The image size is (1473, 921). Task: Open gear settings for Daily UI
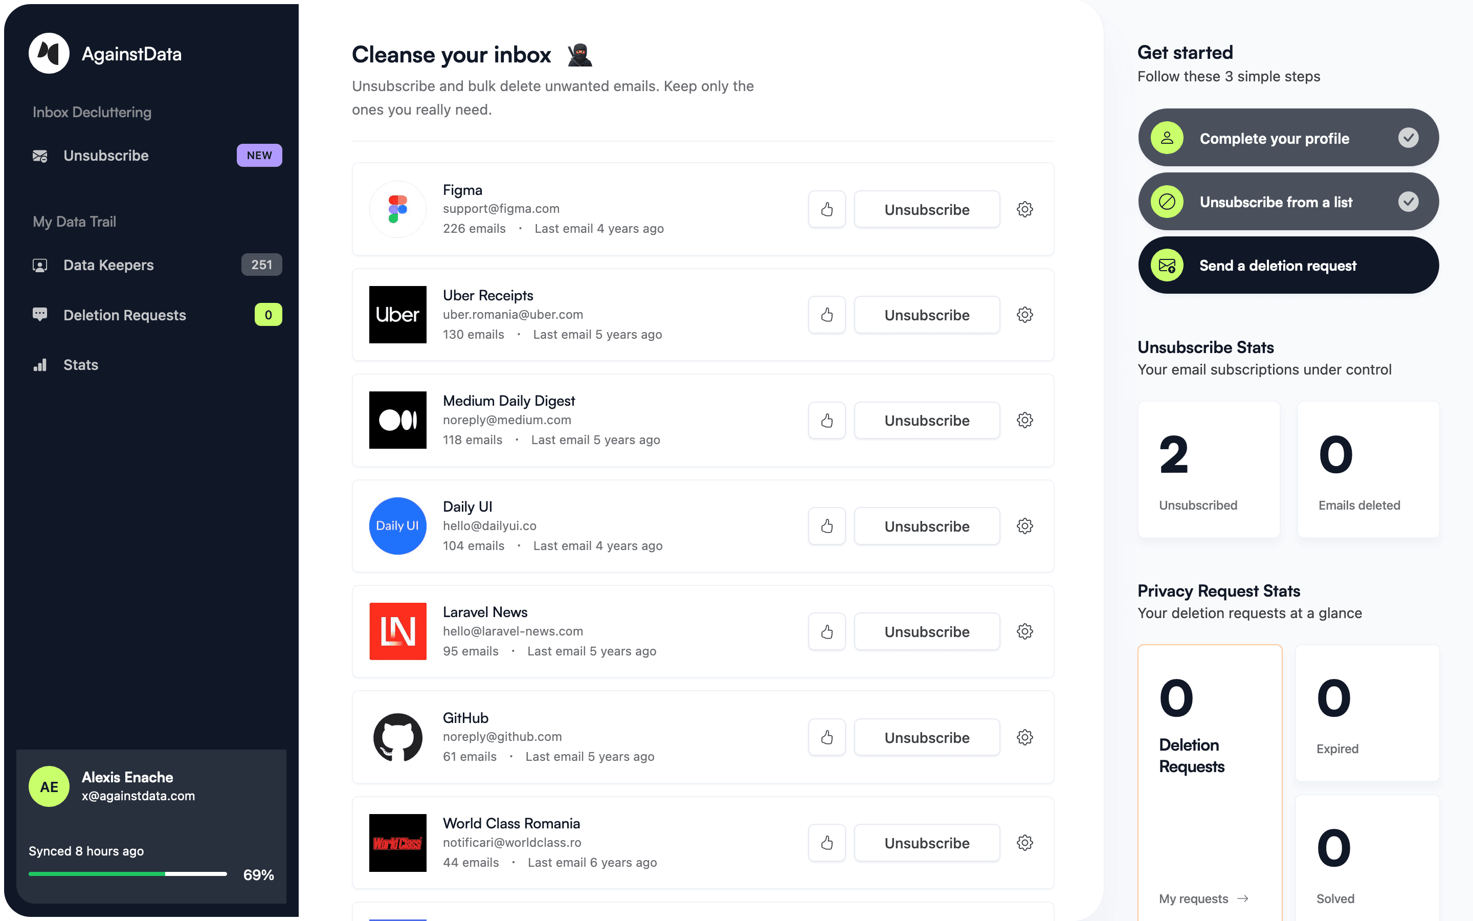point(1024,525)
